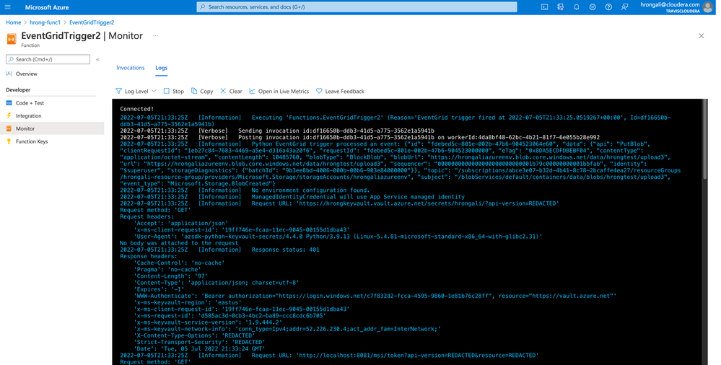Open the Azure portal hamburger menu
Image resolution: width=721 pixels, height=365 pixels.
(x=7, y=7)
